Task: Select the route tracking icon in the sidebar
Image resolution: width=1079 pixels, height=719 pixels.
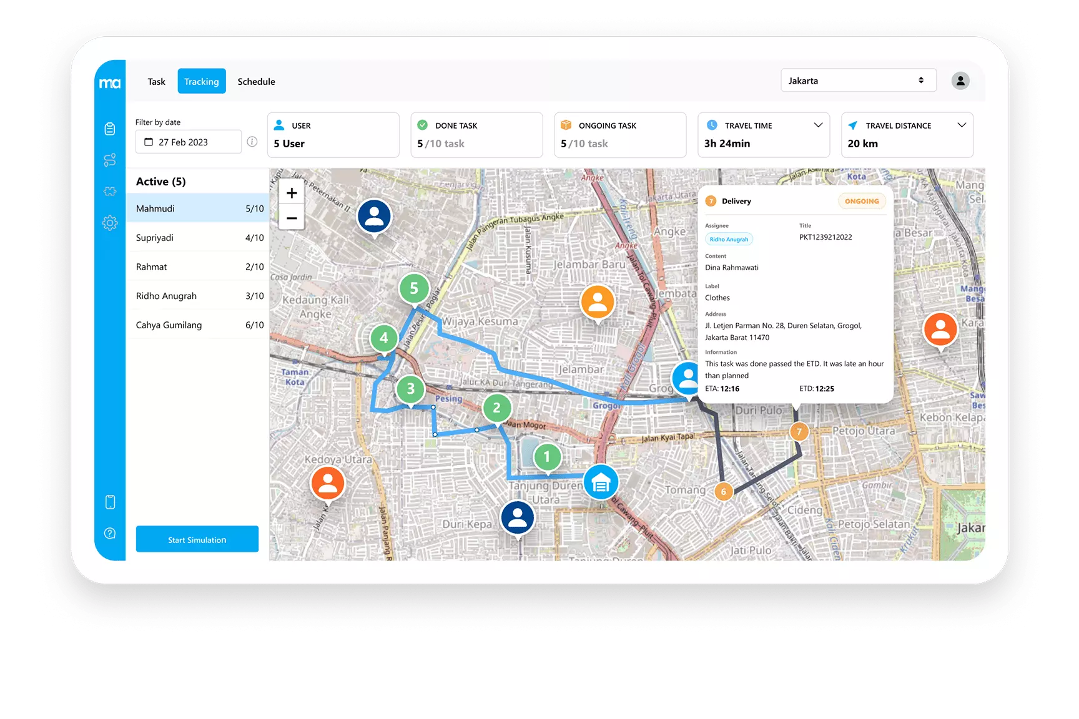Action: click(x=110, y=160)
